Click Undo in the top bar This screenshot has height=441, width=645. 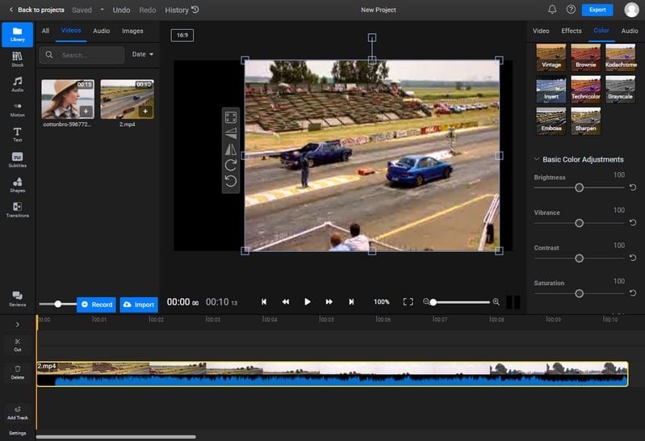(121, 10)
